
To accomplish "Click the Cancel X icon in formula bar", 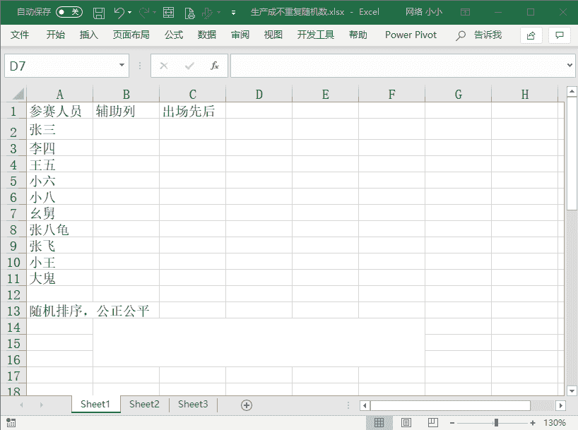I will 164,66.
